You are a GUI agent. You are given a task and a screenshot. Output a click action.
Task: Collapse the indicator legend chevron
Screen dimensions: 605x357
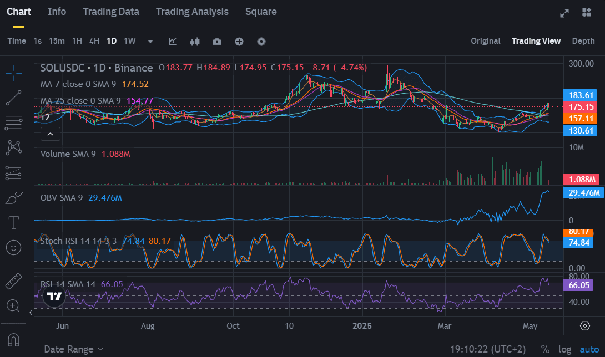click(x=50, y=134)
